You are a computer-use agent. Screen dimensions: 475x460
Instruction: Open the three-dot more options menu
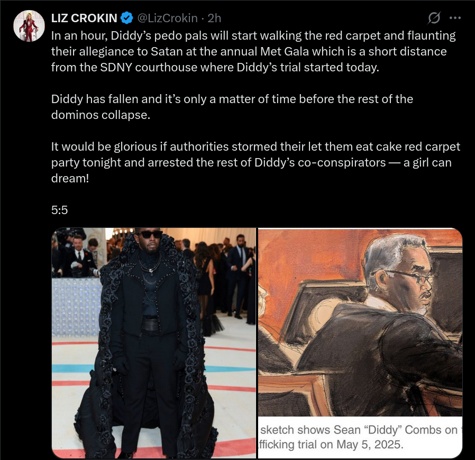pos(455,18)
